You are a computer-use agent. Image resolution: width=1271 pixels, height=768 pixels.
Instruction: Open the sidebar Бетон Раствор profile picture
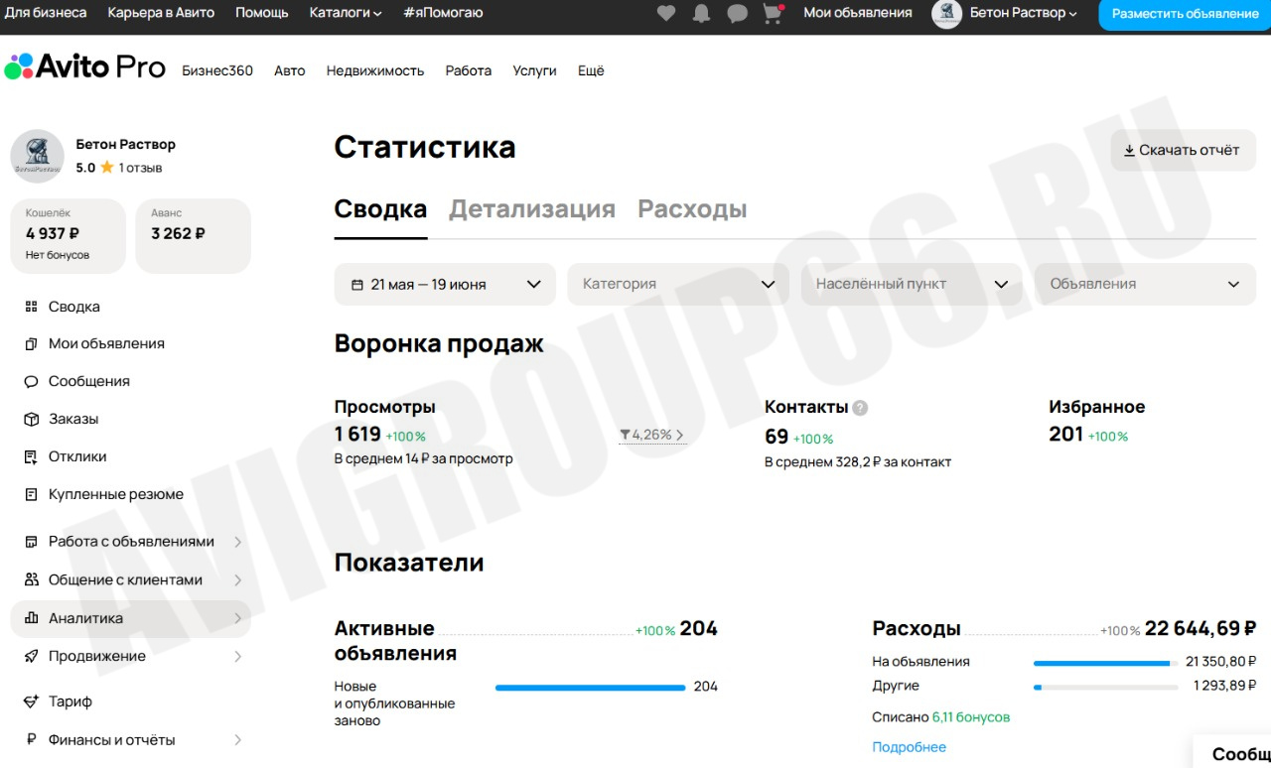click(x=38, y=156)
